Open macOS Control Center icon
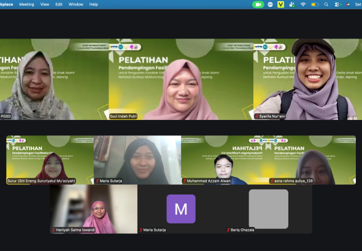This screenshot has width=362, height=251. [x=337, y=4]
